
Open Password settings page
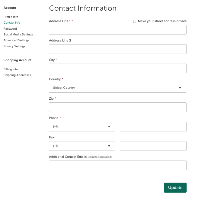tap(10, 29)
